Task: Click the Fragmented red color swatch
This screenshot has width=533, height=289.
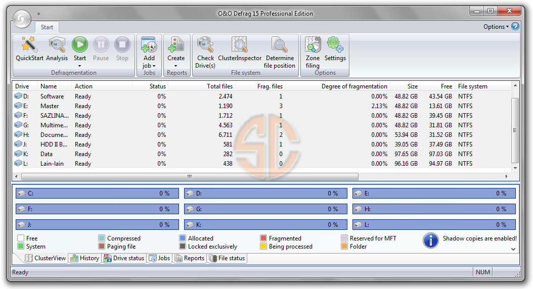Action: tap(263, 238)
